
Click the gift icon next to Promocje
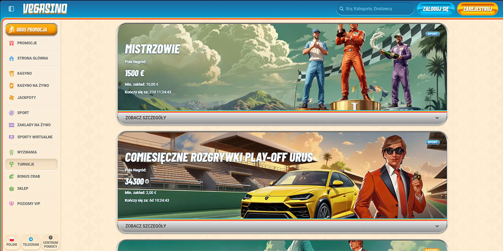pos(12,43)
